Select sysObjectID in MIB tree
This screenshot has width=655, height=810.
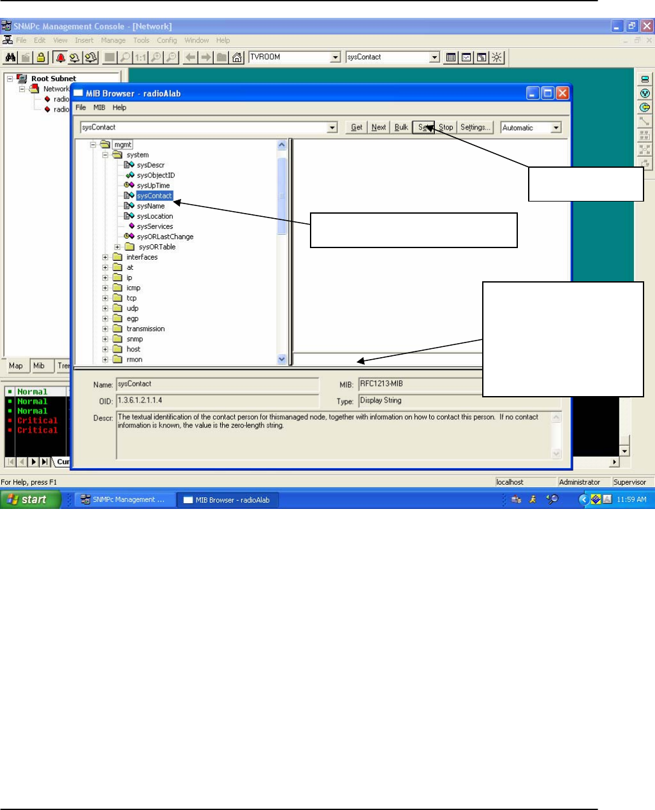[156, 175]
